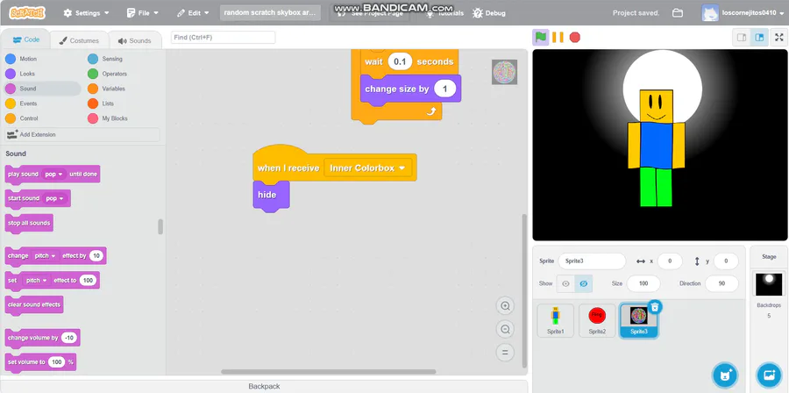Click Add Extension button
Image resolution: width=789 pixels, height=393 pixels.
[82, 134]
